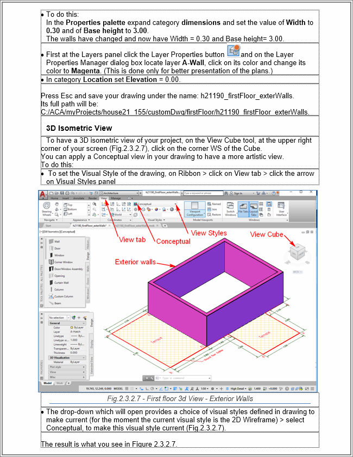Click the SW Isometric Conceptual viewport label
The image size is (353, 457).
[x=57, y=232]
